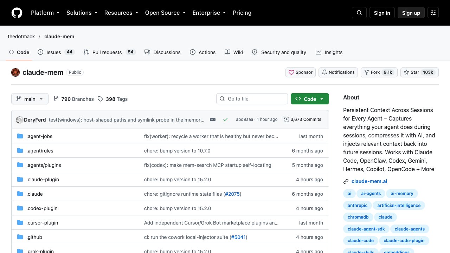The width and height of the screenshot is (450, 253).
Task: View the green check commit status
Action: click(225, 119)
